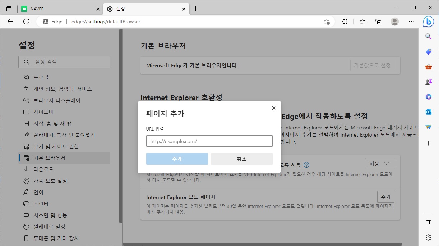Reload the page with refresh icon
439x246 pixels.
click(26, 22)
